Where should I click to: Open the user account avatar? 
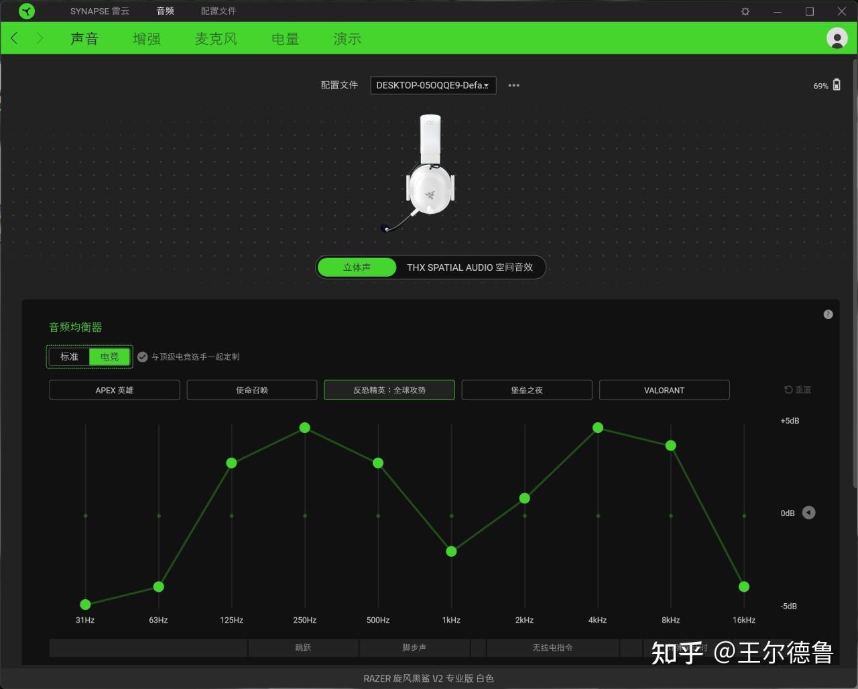837,38
